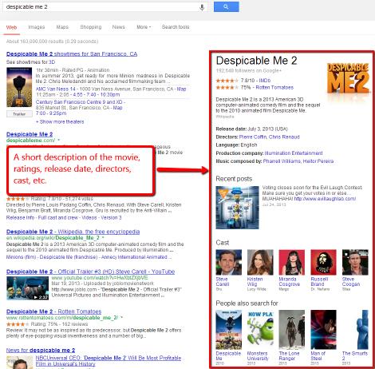The image size is (375, 369).
Task: Expand Show more theaters
Action: (x=60, y=122)
